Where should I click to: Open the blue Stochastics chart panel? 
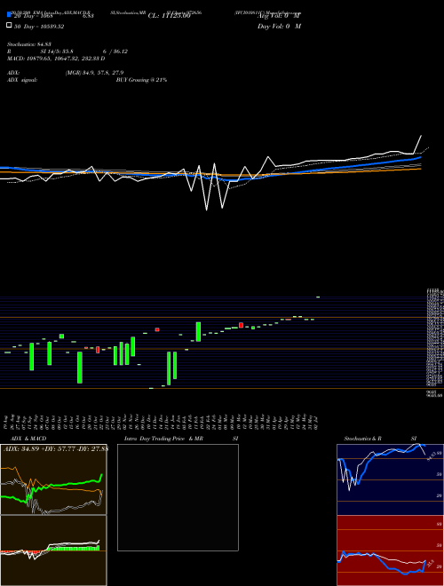tap(390, 479)
